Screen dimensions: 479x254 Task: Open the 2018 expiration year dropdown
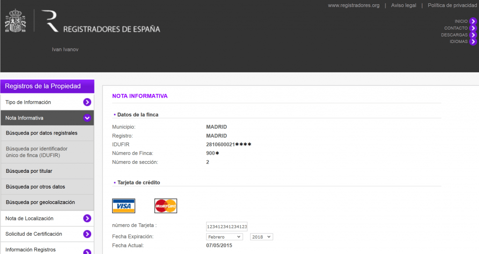[x=261, y=237]
